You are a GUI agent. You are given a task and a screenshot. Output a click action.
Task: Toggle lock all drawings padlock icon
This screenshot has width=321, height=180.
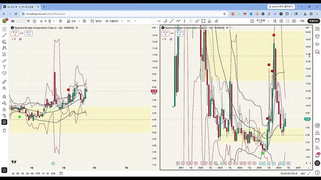point(4,109)
